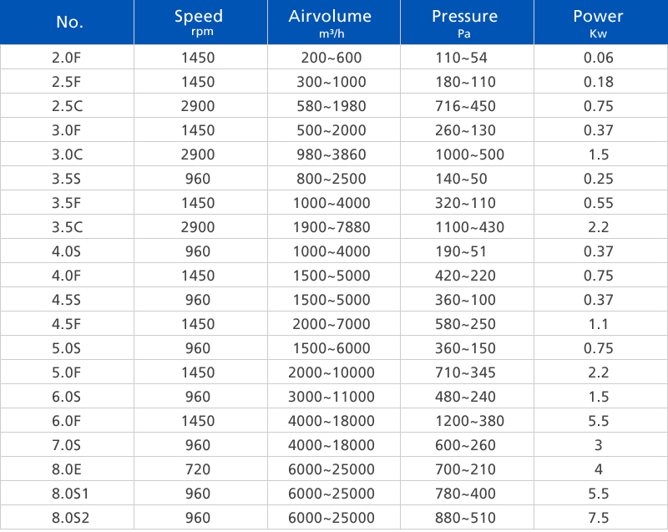Click the 580~1980 airvolume value
The image size is (668, 532).
pos(331,106)
